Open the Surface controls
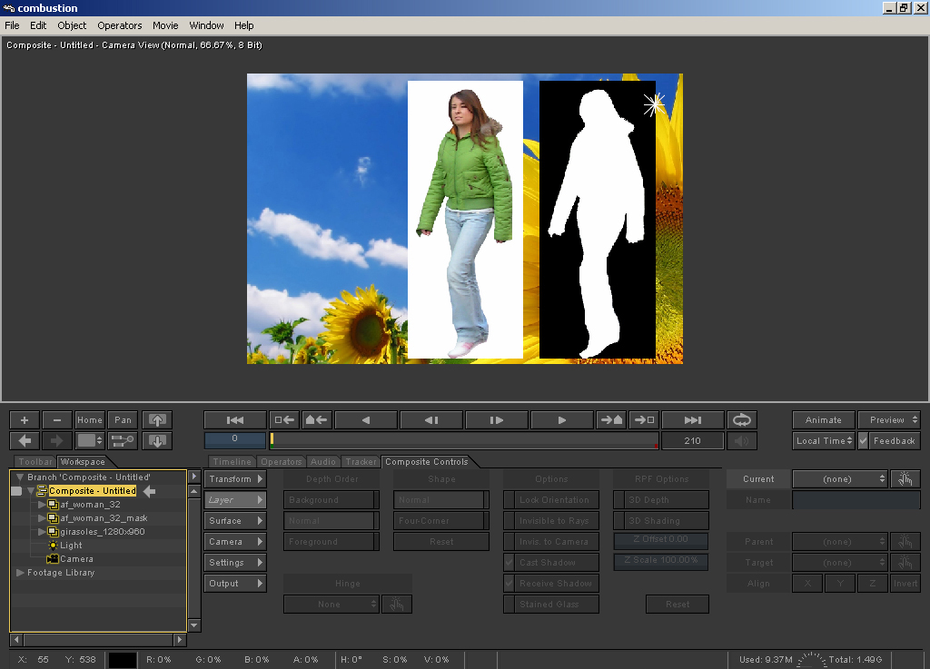930x669 pixels. click(x=235, y=521)
